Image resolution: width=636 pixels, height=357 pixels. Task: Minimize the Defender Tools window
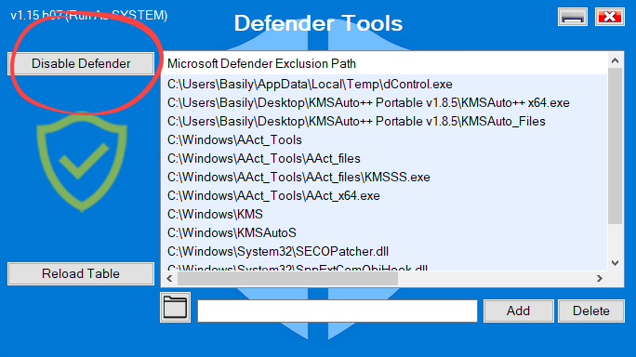coord(573,17)
